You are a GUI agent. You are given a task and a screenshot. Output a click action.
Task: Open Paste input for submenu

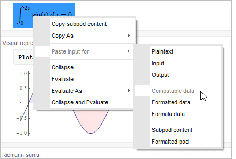(x=70, y=51)
